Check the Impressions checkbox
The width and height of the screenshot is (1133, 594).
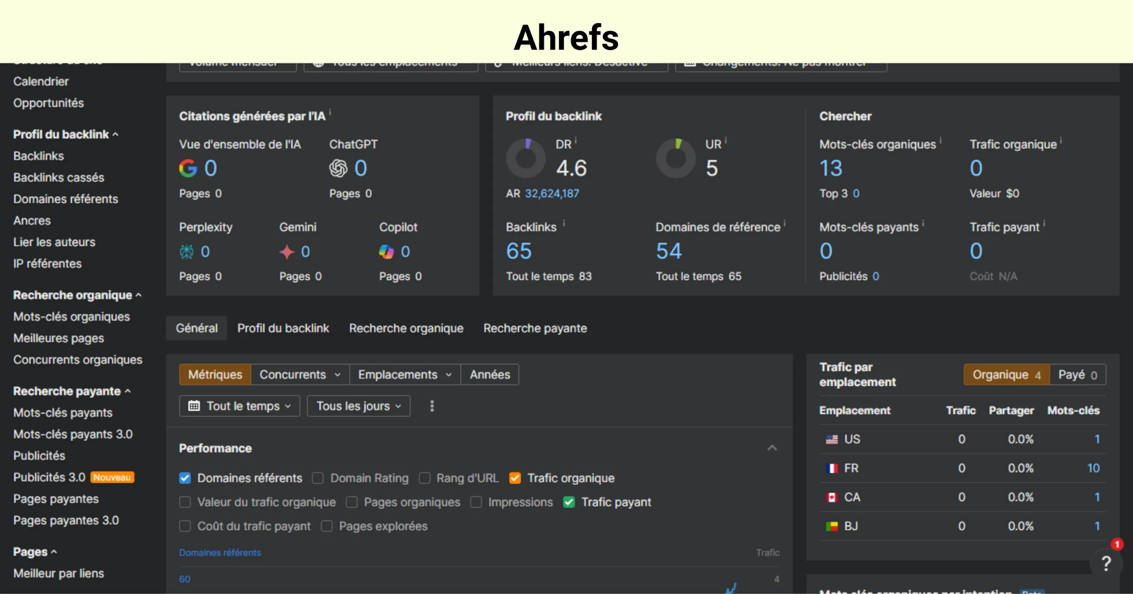(476, 502)
